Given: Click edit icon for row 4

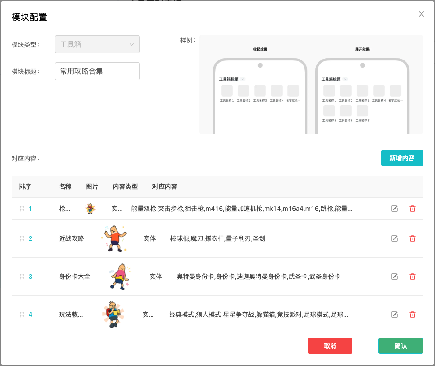Looking at the screenshot, I should pos(395,315).
